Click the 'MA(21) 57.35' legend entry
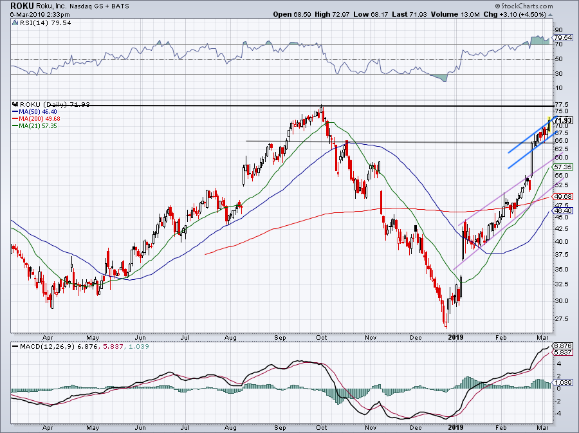Viewport: 579px width, 433px height. pyautogui.click(x=38, y=126)
